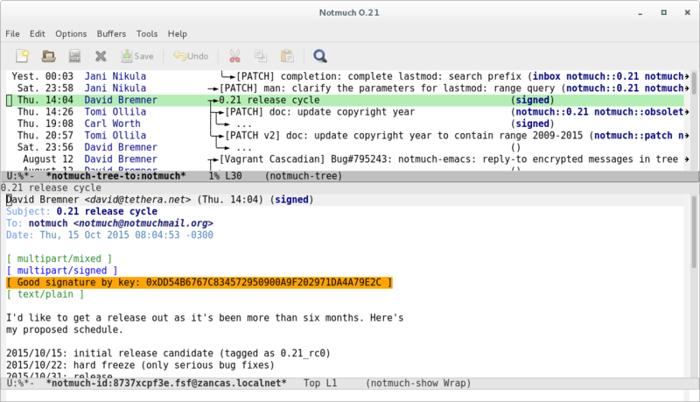Screen dimensions: 700x402
Task: Open the Buffers menu
Action: click(113, 33)
